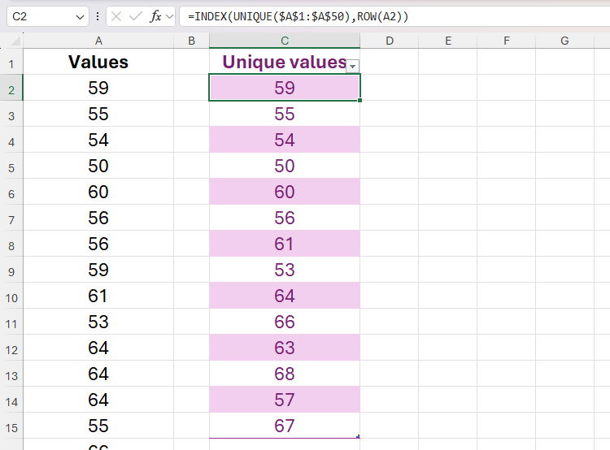Click the Name Box showing C2

39,16
